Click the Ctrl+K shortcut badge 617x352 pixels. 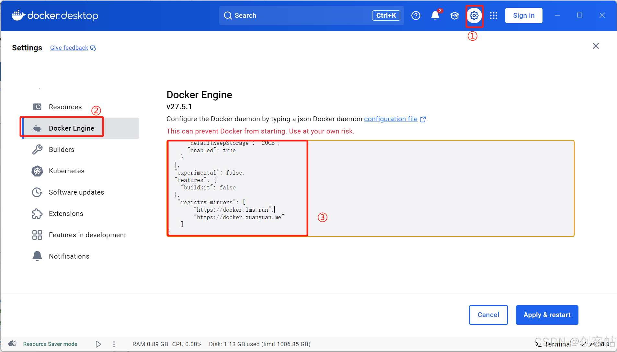click(386, 16)
